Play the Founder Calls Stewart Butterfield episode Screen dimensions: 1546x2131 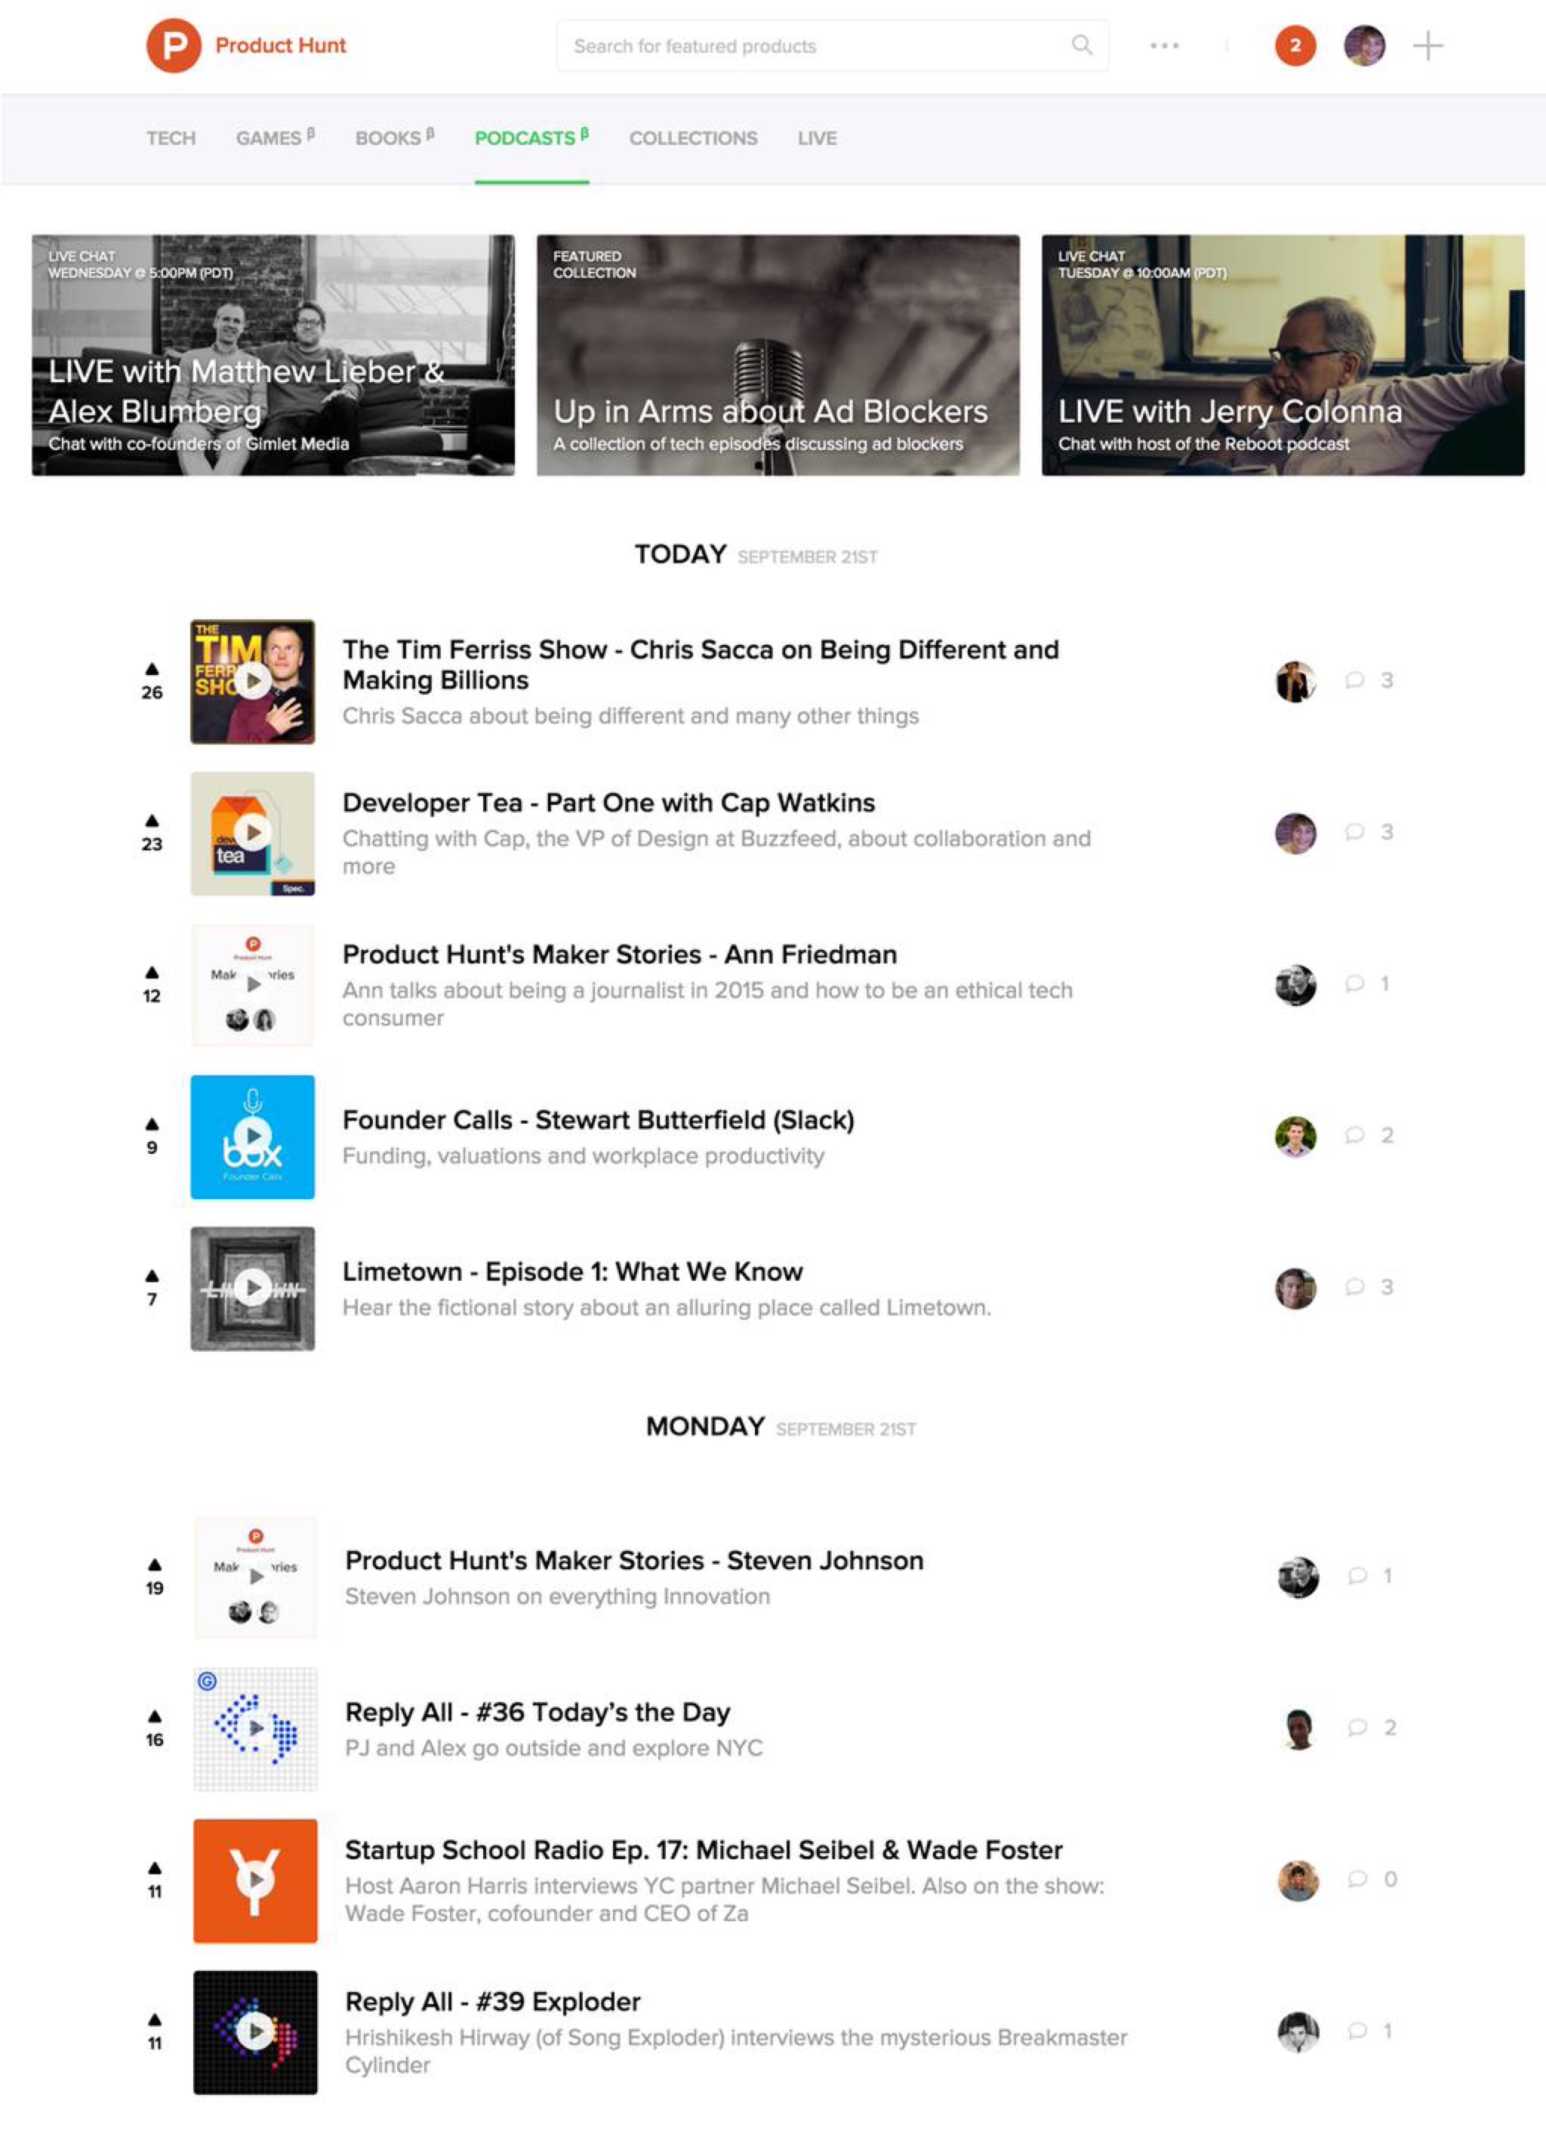coord(253,1137)
